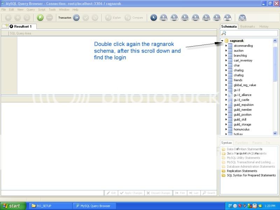Click the Start Transaction play button
Screen dimensions: 280x210
[76, 17]
